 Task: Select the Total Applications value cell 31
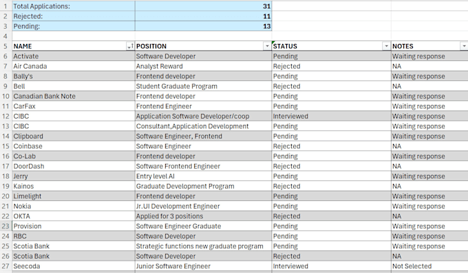[203, 6]
